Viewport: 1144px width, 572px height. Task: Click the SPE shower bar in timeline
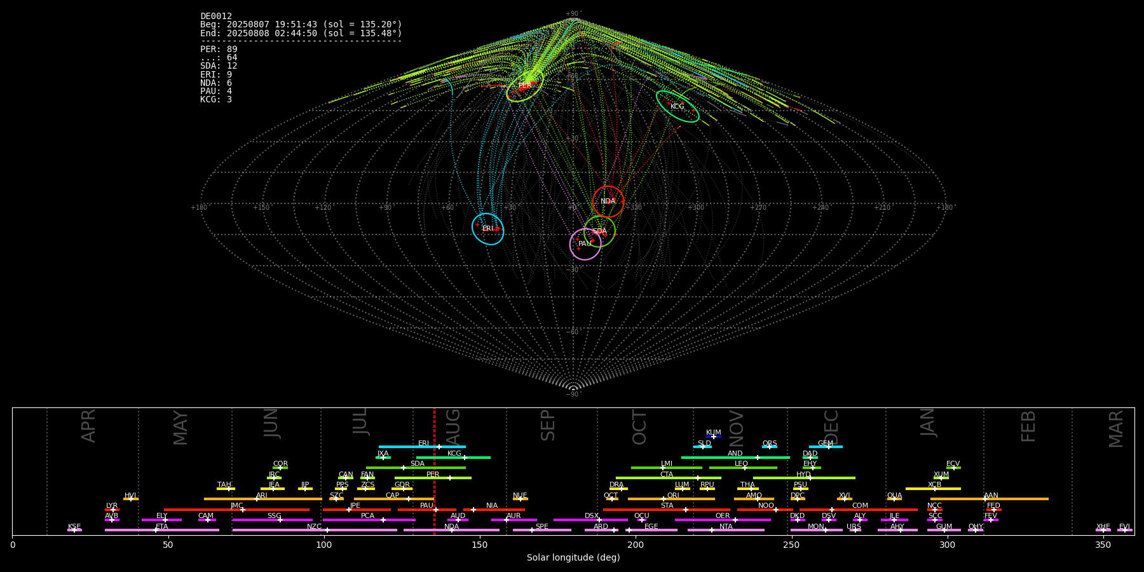click(x=542, y=530)
